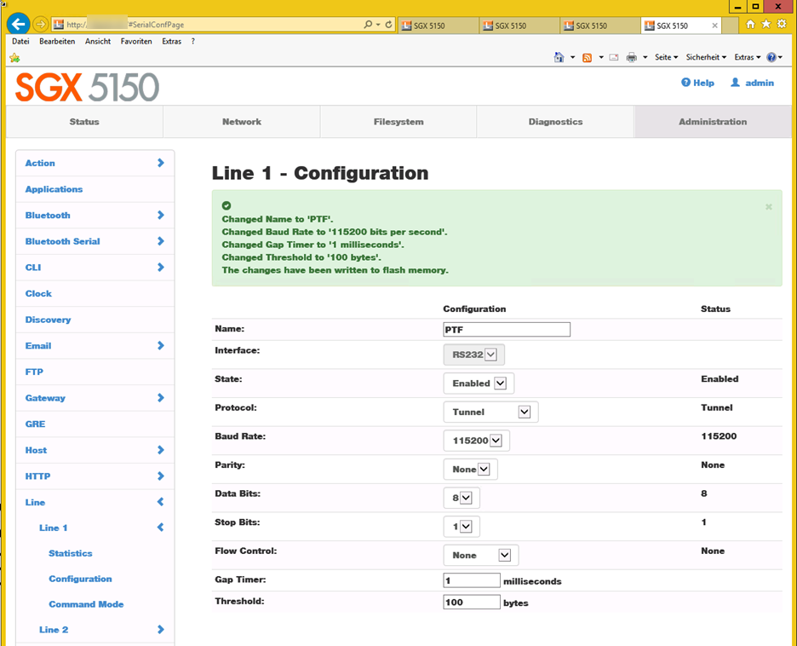Click the Name field containing PTF
The image size is (797, 646).
coord(507,330)
